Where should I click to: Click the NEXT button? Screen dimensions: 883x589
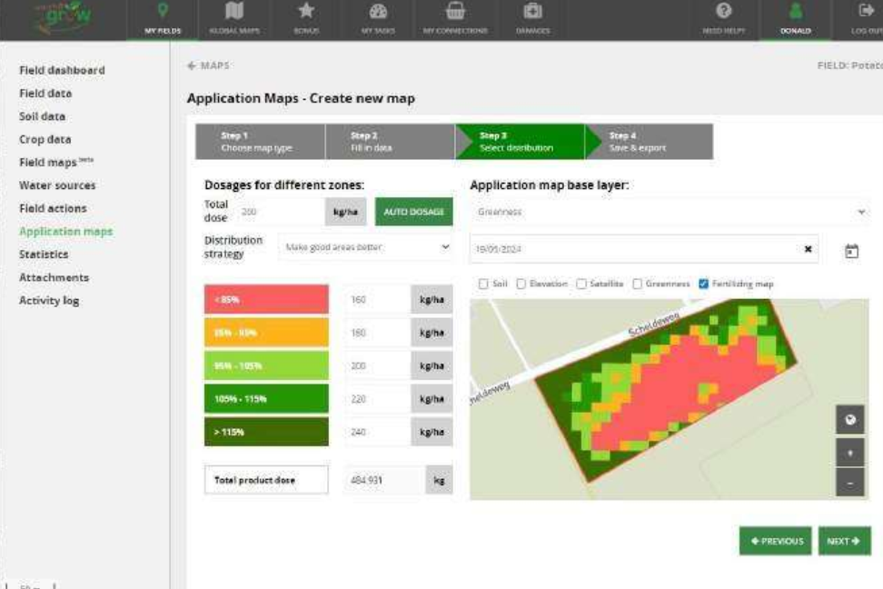tap(844, 541)
